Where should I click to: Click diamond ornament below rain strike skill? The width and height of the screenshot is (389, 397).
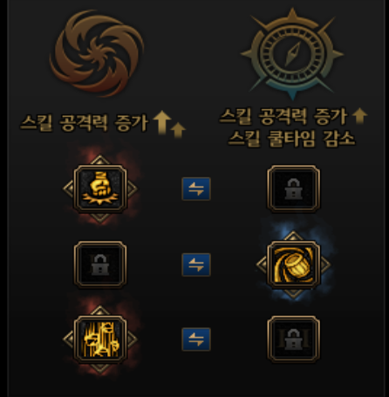100,368
